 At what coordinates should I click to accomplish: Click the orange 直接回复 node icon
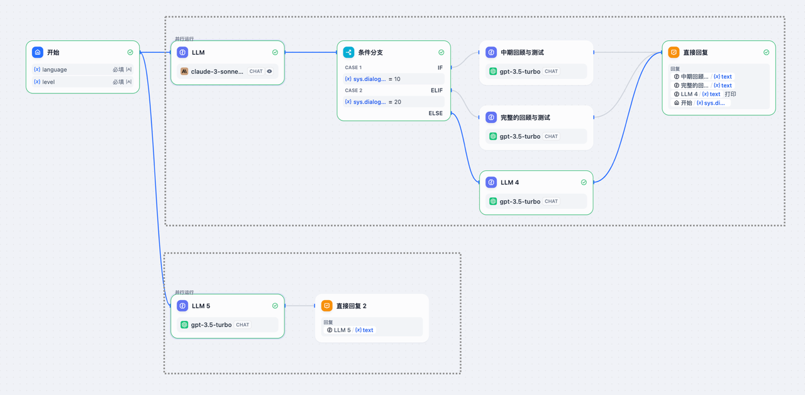click(674, 52)
